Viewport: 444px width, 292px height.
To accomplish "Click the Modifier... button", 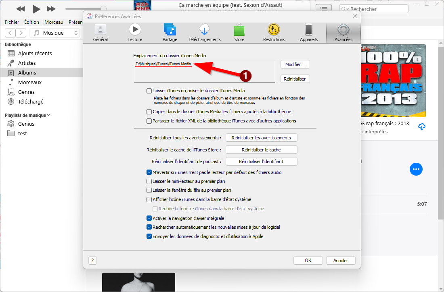I will coord(295,64).
